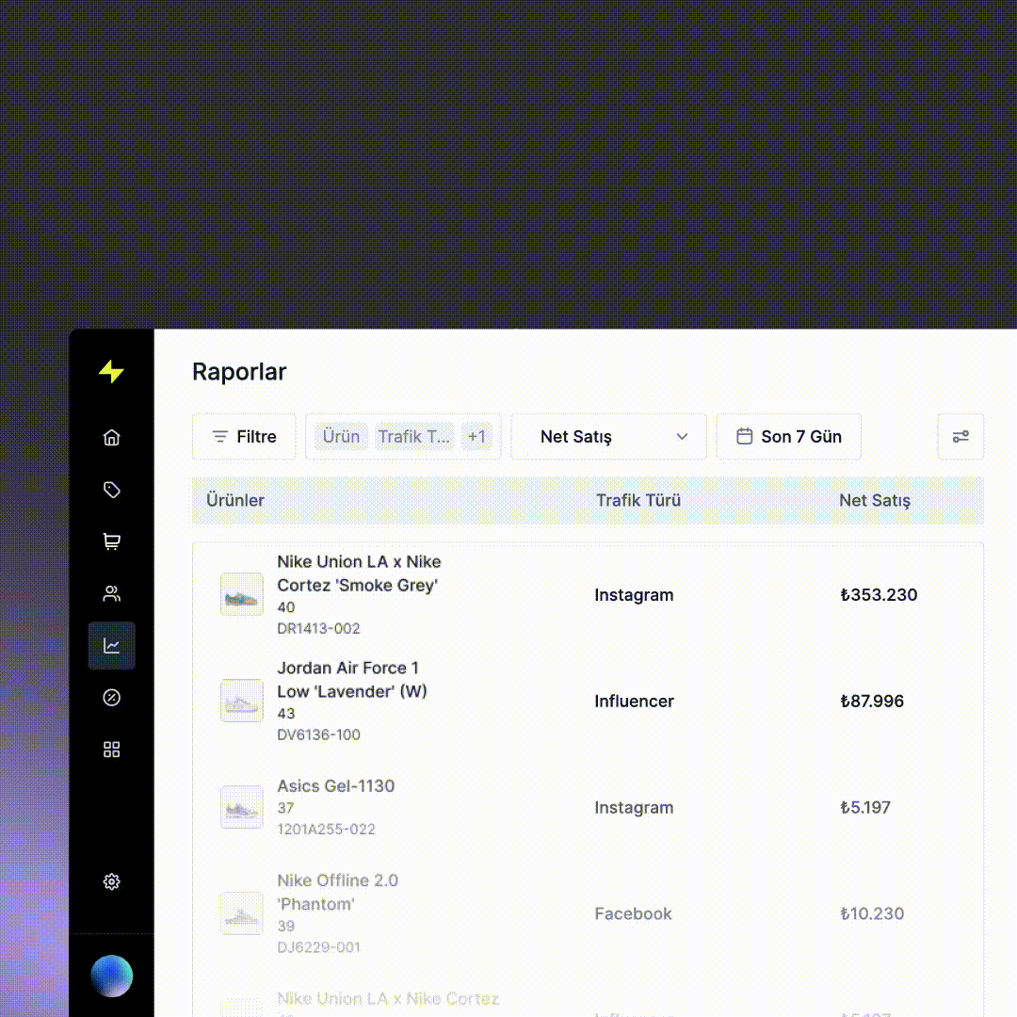The height and width of the screenshot is (1017, 1017).
Task: Click the filter lines icon in Filtre
Action: pyautogui.click(x=220, y=437)
